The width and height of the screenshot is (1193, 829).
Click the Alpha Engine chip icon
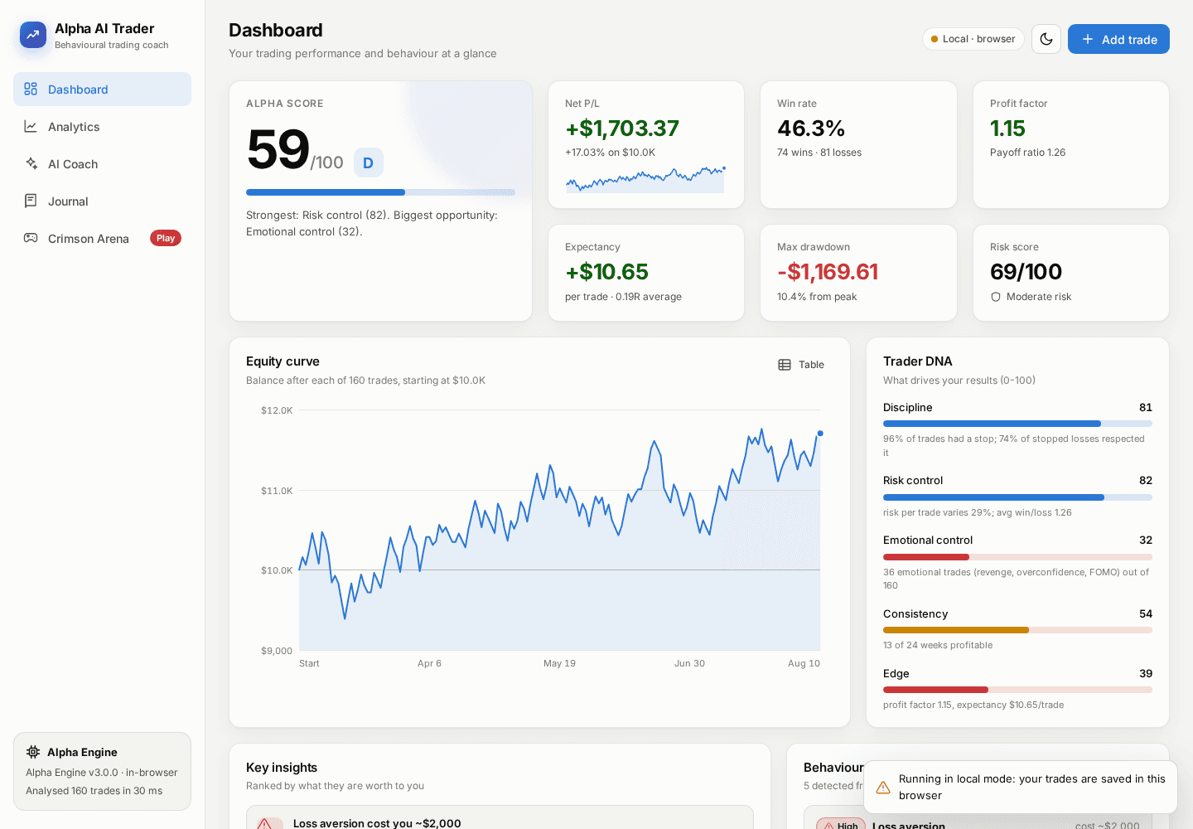click(33, 752)
